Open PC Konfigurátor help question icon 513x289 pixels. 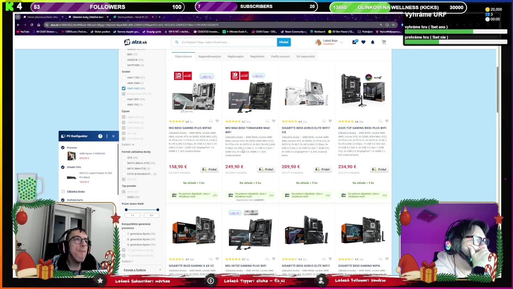pos(100,136)
